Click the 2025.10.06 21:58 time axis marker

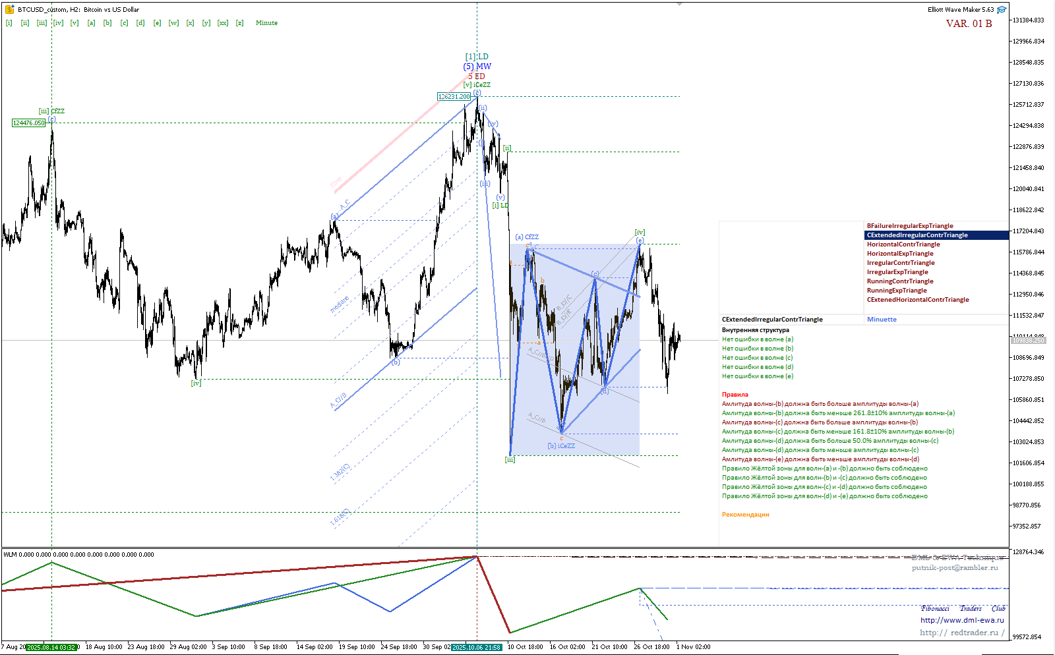coord(476,647)
